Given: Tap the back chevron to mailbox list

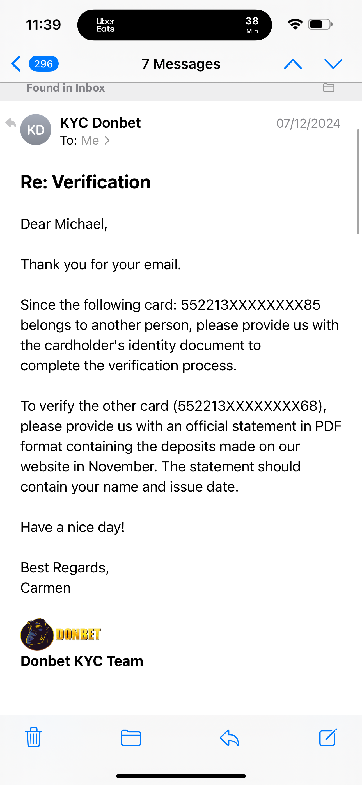Looking at the screenshot, I should (16, 64).
